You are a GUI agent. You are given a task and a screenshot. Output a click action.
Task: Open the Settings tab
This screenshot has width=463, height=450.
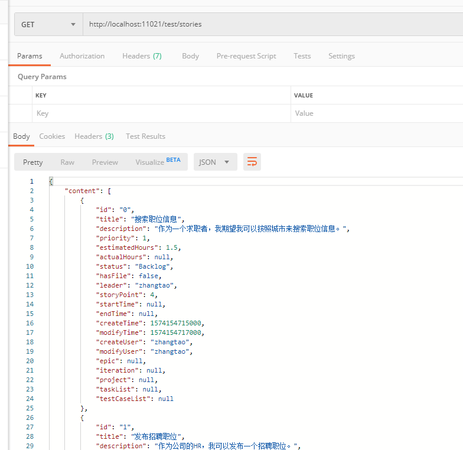click(341, 56)
